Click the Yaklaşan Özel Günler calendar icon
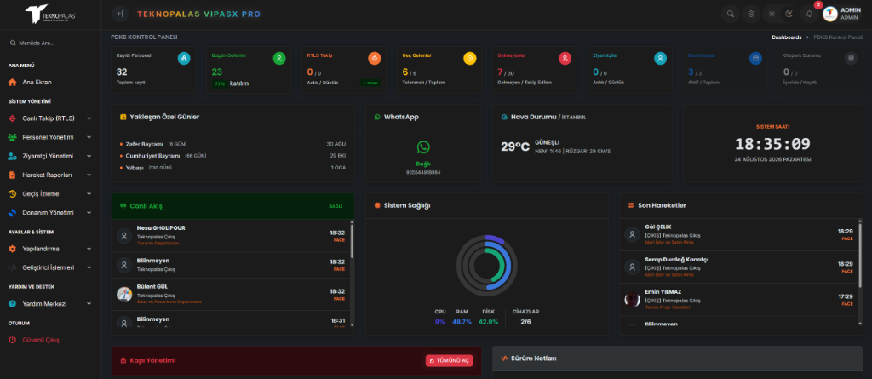 (123, 117)
